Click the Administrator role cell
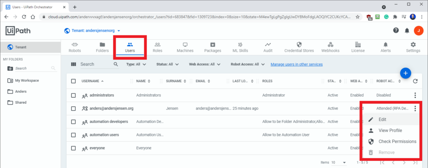428x168 pixels. coord(273,95)
